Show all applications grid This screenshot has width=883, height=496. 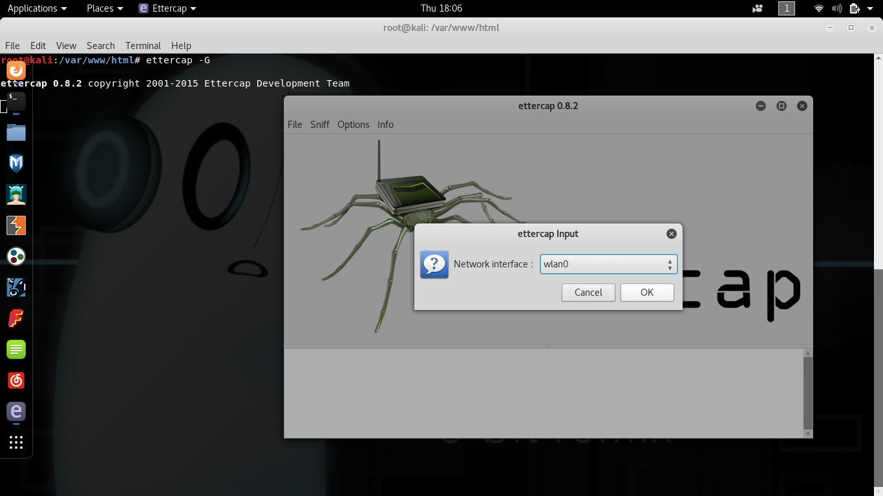[16, 442]
